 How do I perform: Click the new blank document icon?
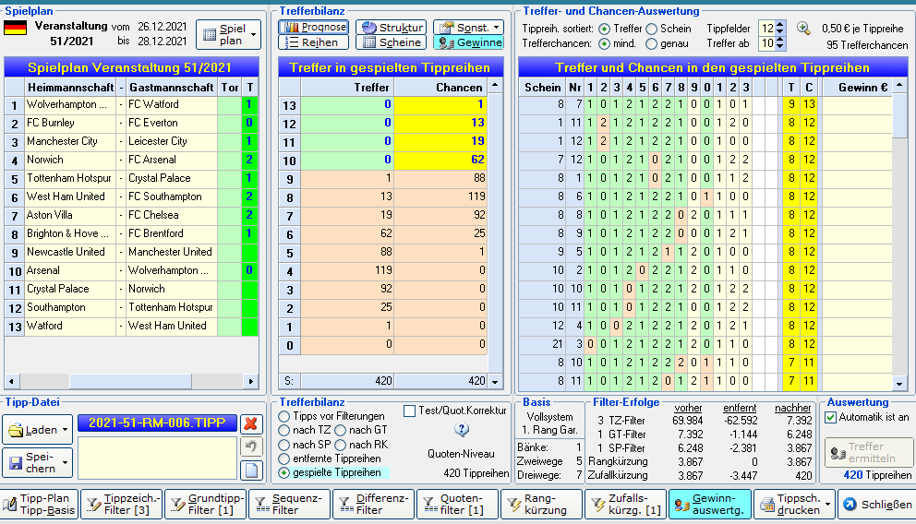click(251, 470)
